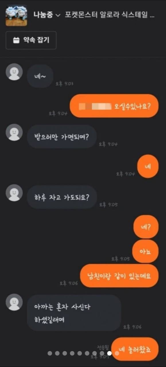
Task: Tap the avatar beside 받으러만 가면되여?
Action: [14, 132]
